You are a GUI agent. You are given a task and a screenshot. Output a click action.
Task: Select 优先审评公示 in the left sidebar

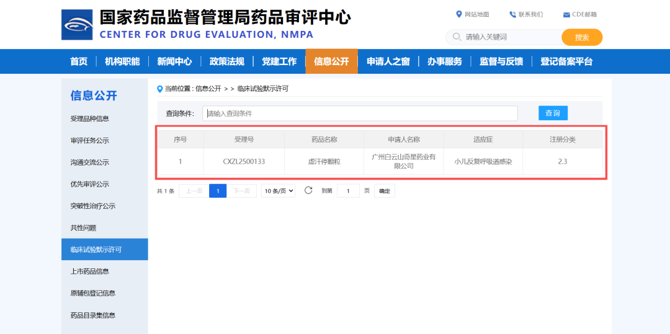coord(90,184)
